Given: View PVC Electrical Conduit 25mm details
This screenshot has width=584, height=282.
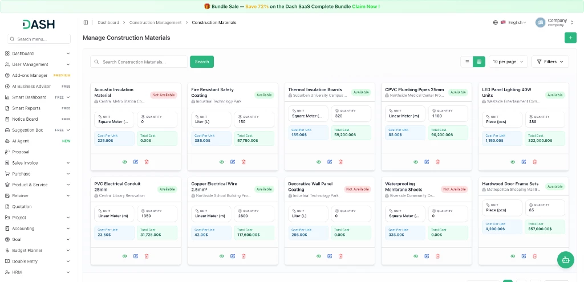Looking at the screenshot, I should (125, 256).
